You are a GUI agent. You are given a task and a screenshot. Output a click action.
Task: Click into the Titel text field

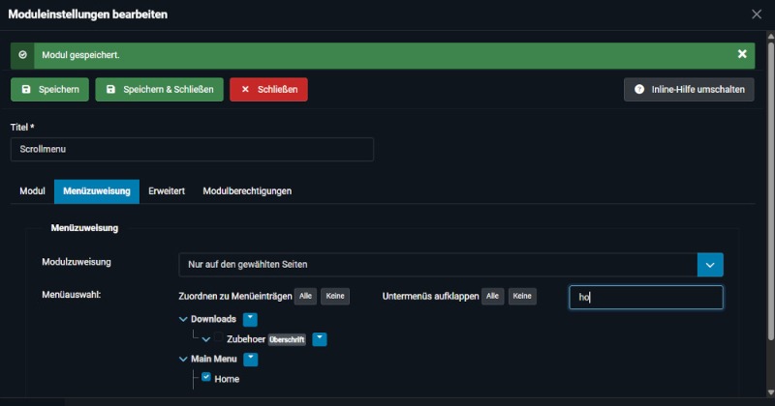[192, 150]
